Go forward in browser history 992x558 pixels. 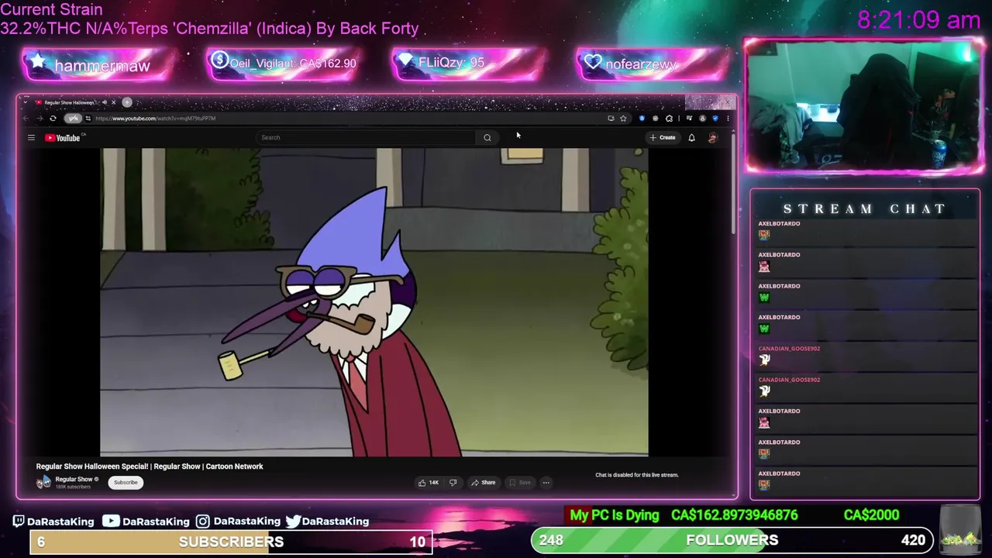39,119
